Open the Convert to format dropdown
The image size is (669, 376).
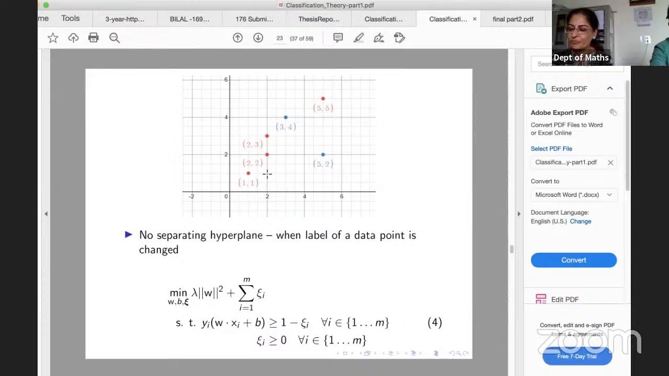573,195
